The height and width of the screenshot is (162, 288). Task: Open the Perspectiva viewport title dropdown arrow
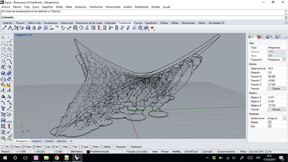[x=31, y=35]
